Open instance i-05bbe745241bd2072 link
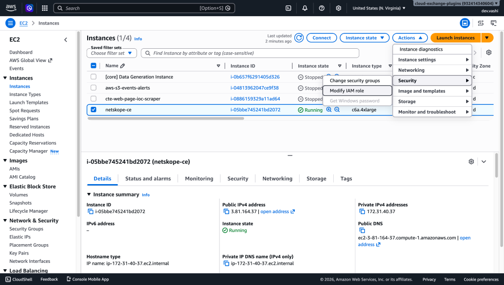The image size is (504, 285). 255,110
